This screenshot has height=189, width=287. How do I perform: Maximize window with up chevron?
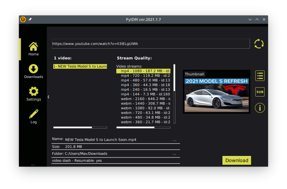(257, 19)
